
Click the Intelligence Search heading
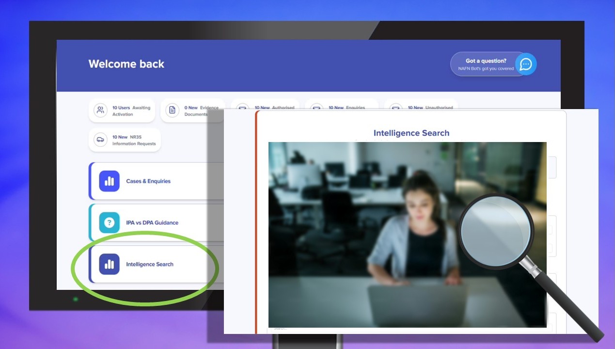click(x=411, y=133)
